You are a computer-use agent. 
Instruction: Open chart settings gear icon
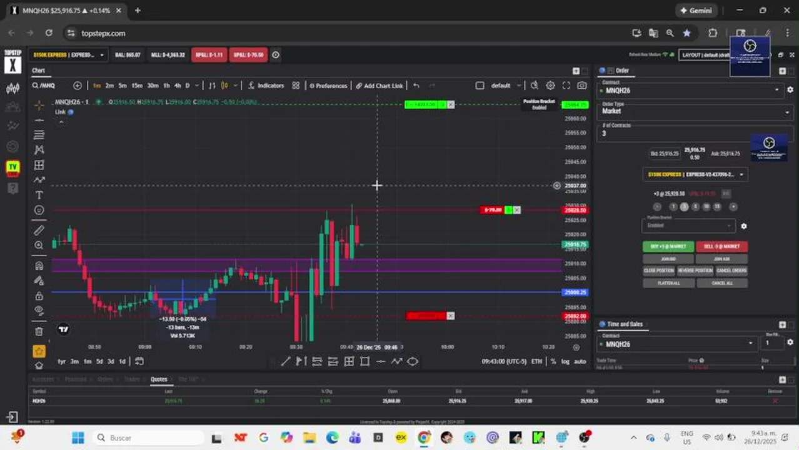pyautogui.click(x=550, y=86)
